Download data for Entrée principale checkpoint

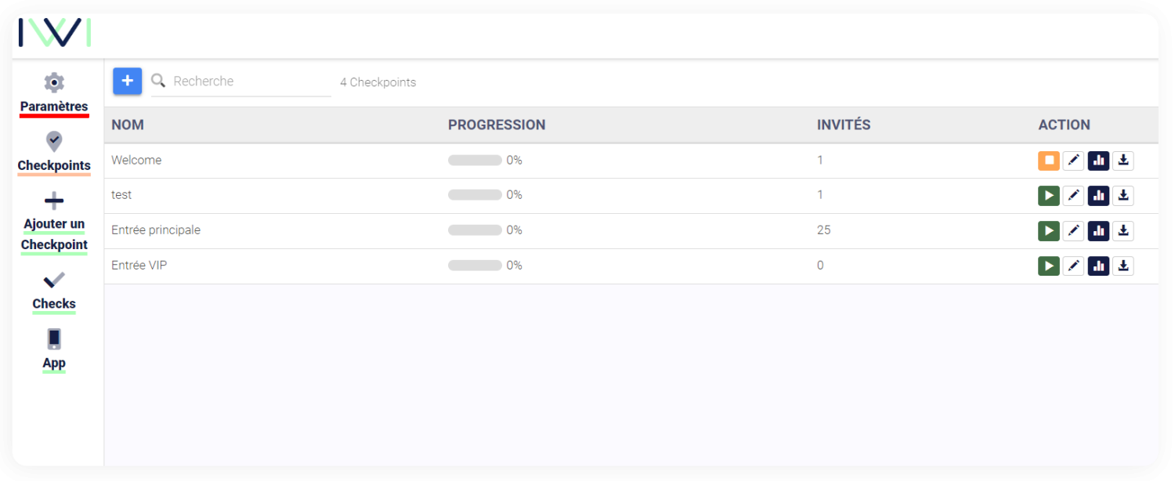click(x=1123, y=230)
